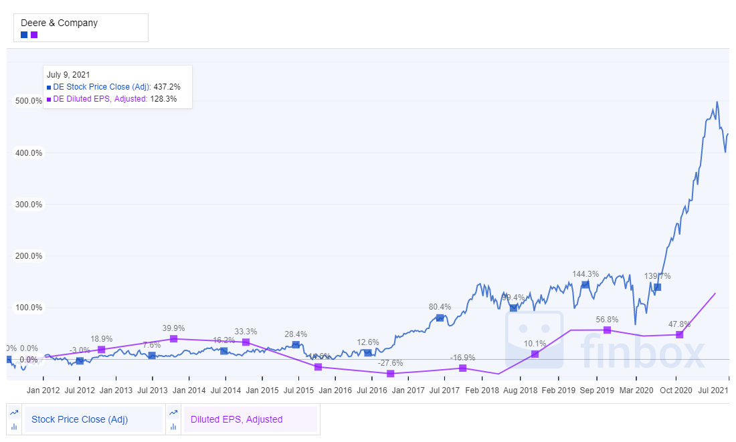Screen dimensions: 736x442
Task: Select bar chart icon for Stock Price Close
Action: [14, 427]
